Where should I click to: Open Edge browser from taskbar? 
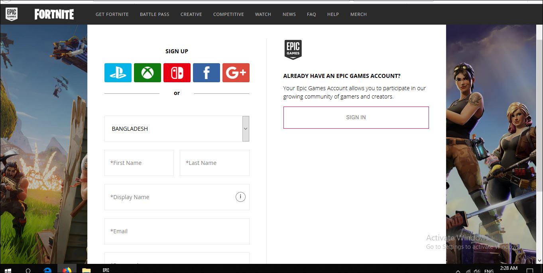47,270
